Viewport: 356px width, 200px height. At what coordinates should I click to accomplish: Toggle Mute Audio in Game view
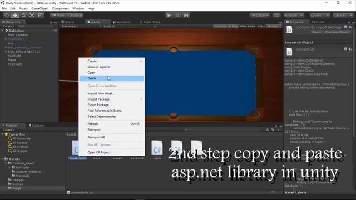(x=248, y=26)
